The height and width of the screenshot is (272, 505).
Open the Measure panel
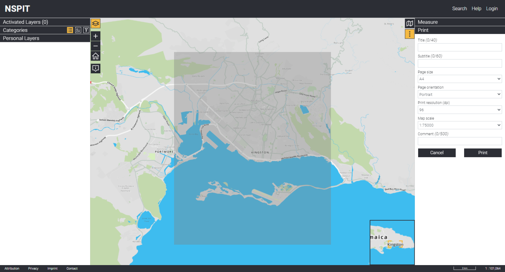click(428, 22)
